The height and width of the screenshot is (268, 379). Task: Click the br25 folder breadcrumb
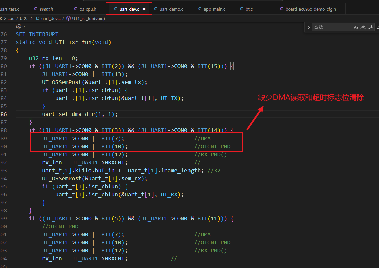pyautogui.click(x=24, y=19)
